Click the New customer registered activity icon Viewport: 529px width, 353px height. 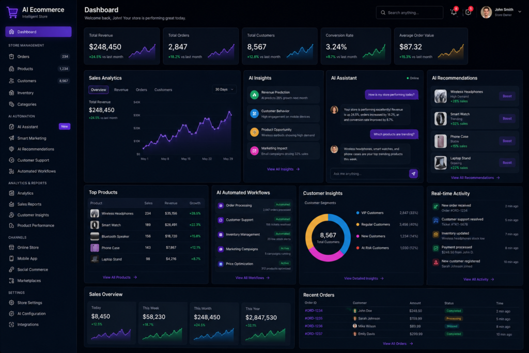436,262
